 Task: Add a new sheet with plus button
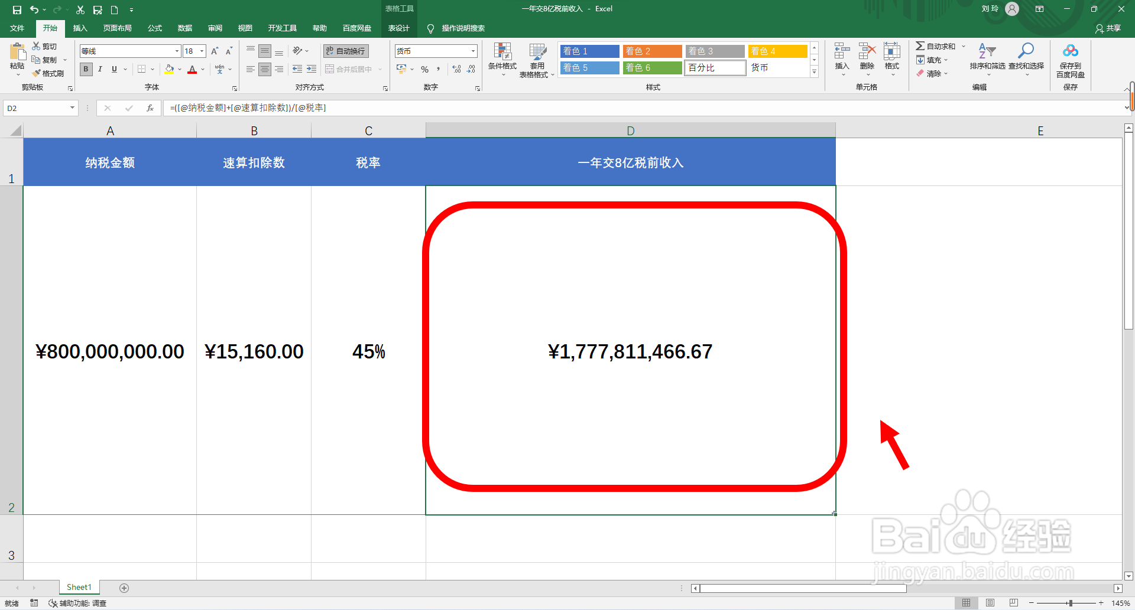point(124,588)
